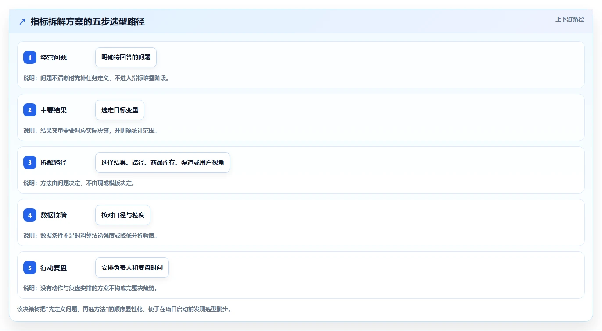This screenshot has width=602, height=331.
Task: Click the 行动复盘 step label
Action: (x=54, y=268)
